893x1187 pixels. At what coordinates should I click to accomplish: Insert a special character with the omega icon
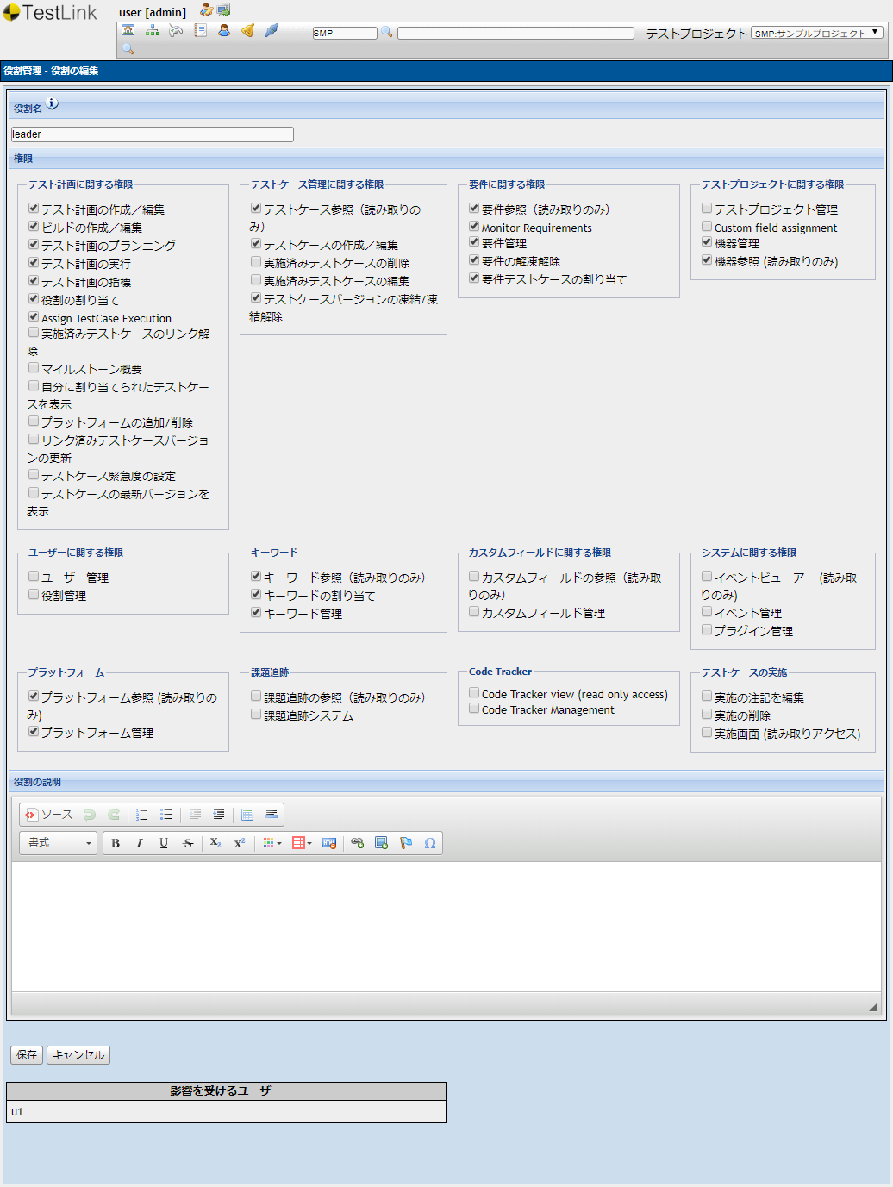[x=429, y=843]
